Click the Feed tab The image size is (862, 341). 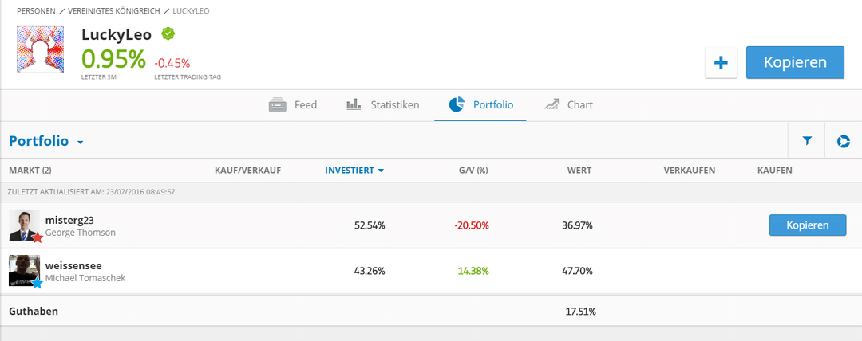[x=293, y=104]
